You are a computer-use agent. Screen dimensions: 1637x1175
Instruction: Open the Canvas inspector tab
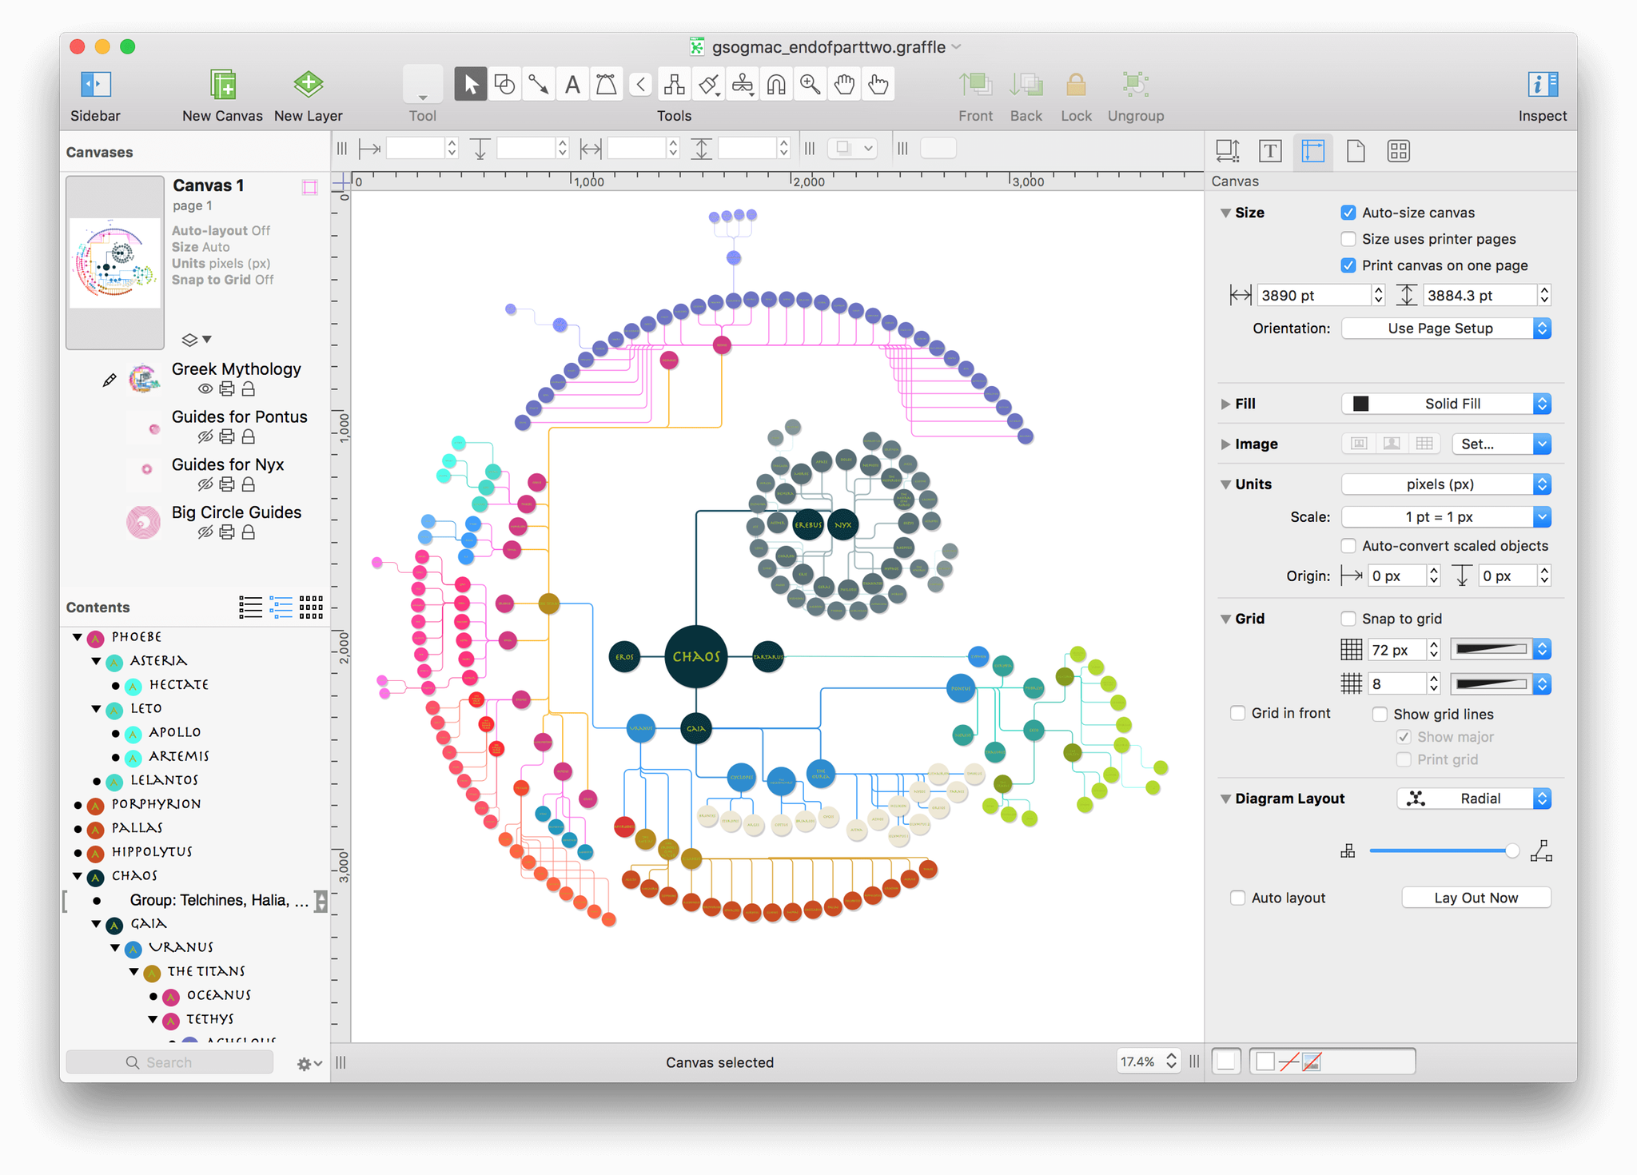(x=1313, y=151)
